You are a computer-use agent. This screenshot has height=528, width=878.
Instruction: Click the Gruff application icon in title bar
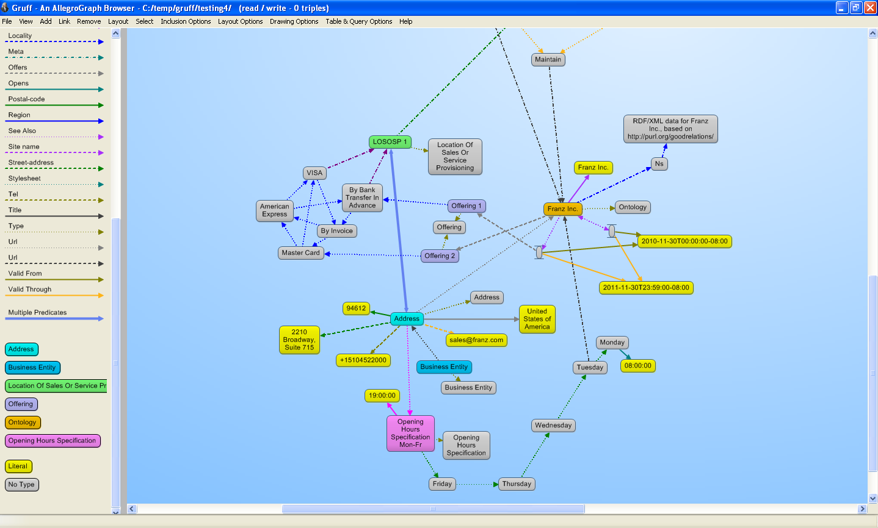(x=5, y=8)
